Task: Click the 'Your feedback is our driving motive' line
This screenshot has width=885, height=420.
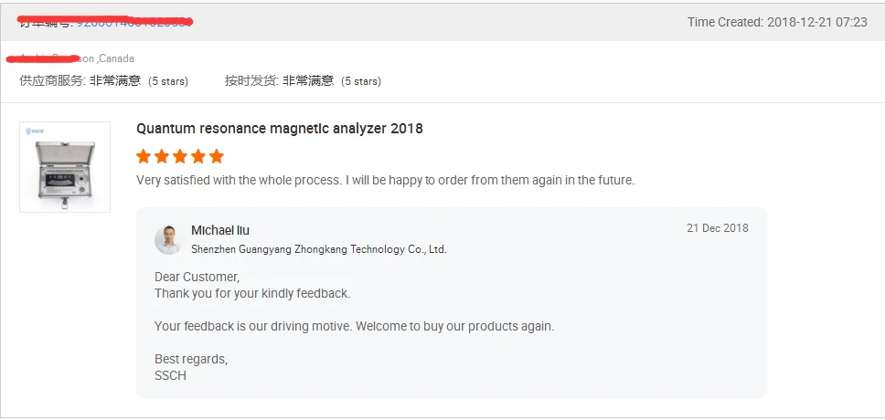Action: pos(354,326)
